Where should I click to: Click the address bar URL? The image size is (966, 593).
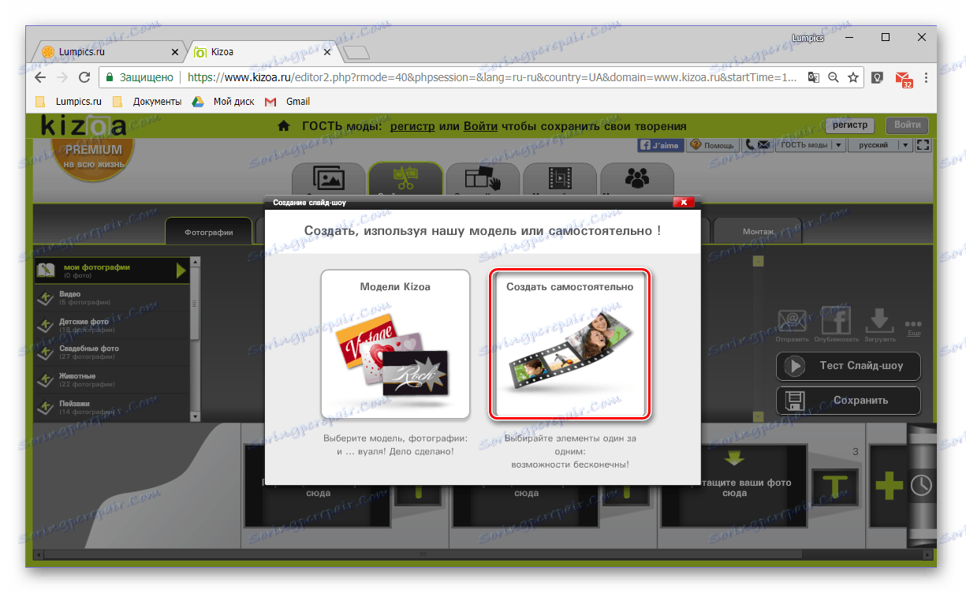coord(493,77)
